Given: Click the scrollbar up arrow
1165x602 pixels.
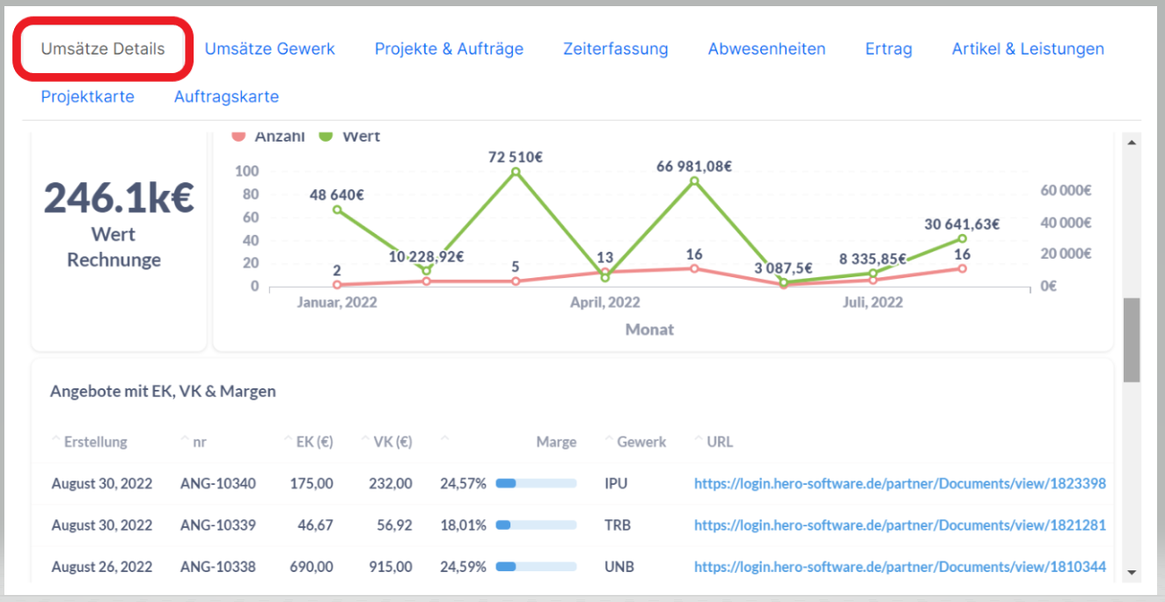Looking at the screenshot, I should tap(1132, 142).
